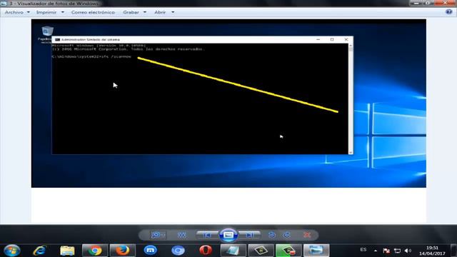Open the Opera browser taskbar icon
The height and width of the screenshot is (257, 457).
coord(206,251)
